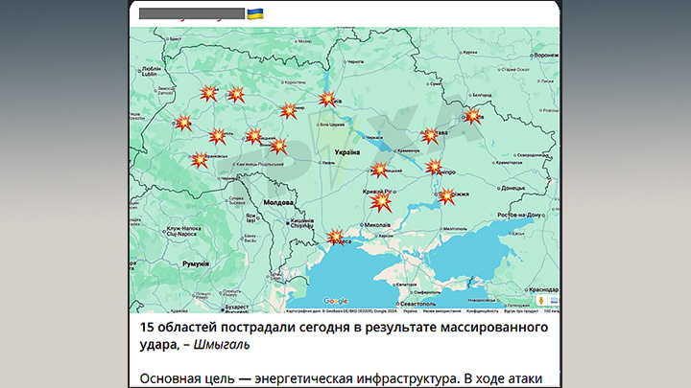
Task: Click the explosion marker at Zhytomyr
Action: pos(288,111)
